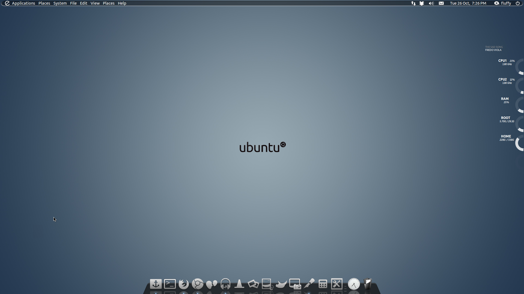Open the mail envelope indicator
Screen dimensions: 524x294
point(441,3)
